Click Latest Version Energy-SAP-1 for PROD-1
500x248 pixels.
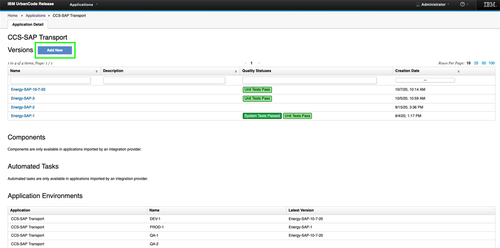[300, 227]
